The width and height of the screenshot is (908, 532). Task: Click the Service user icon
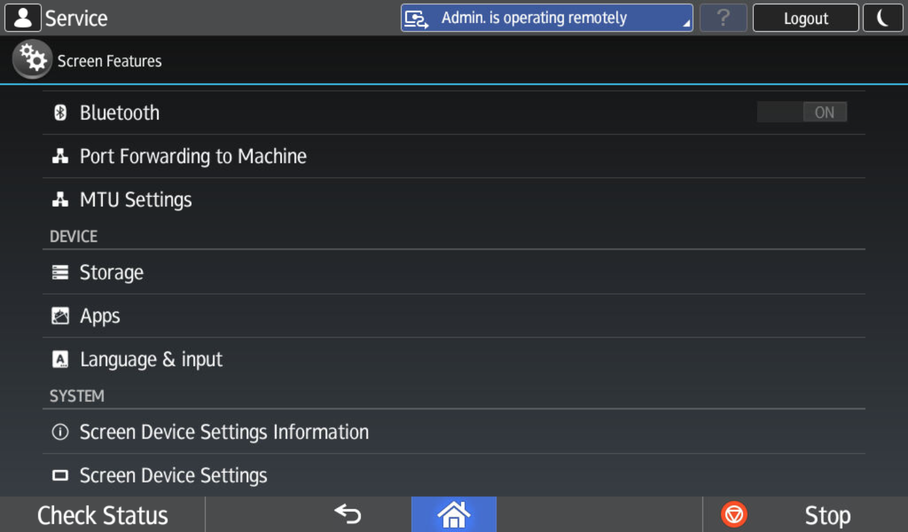23,18
